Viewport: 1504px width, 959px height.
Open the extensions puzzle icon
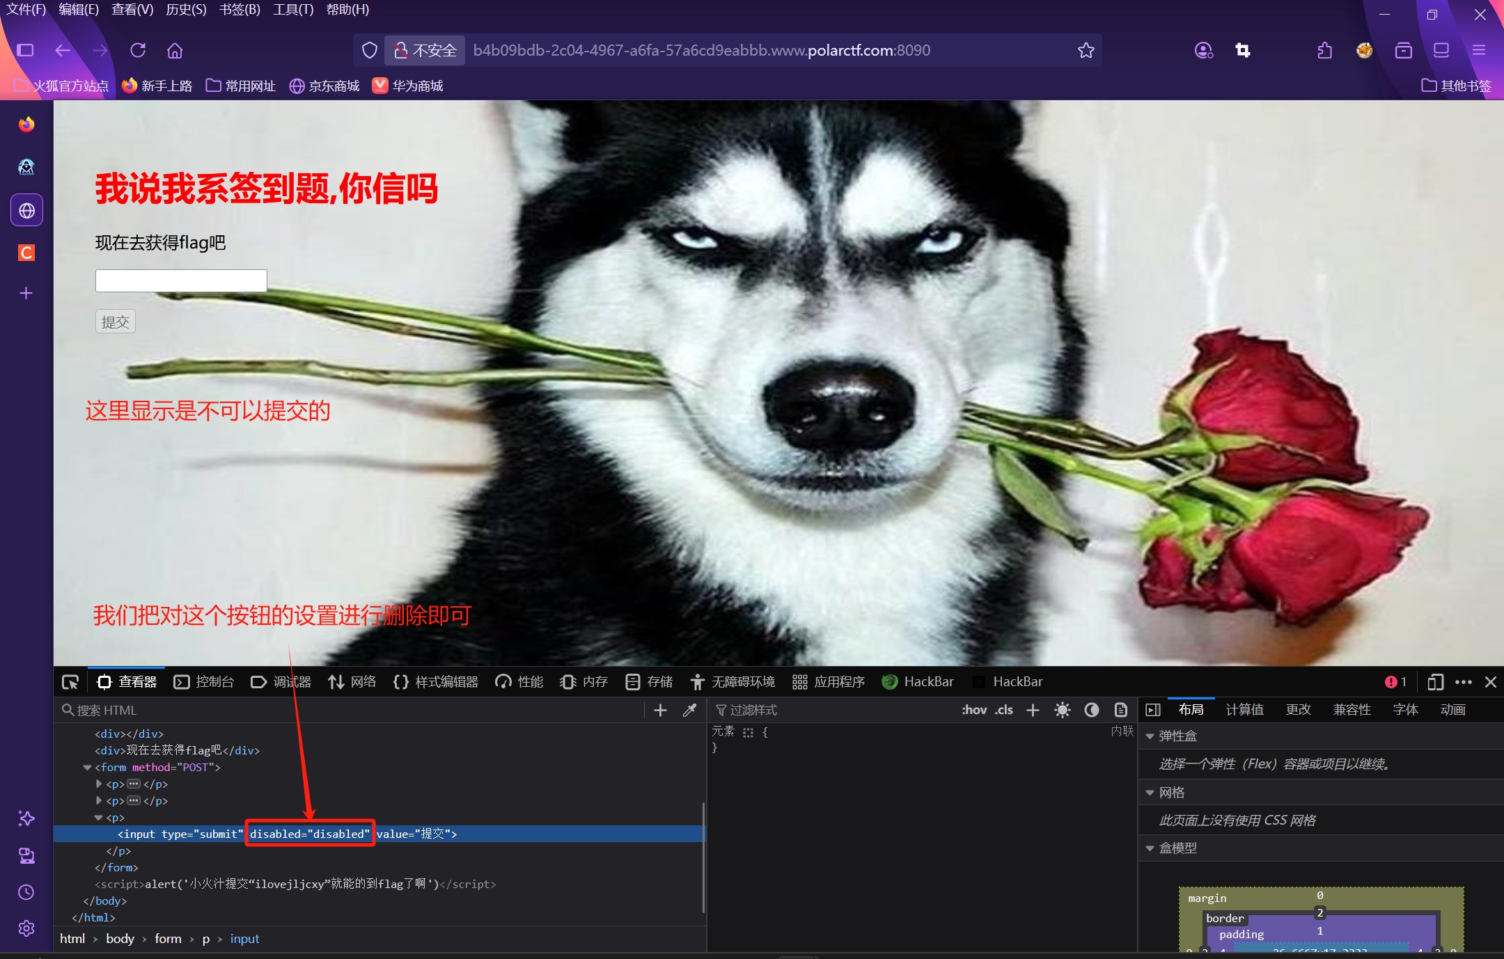pyautogui.click(x=1325, y=50)
